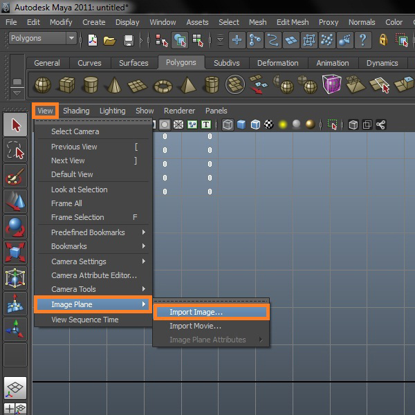Create a polygon pipe from the shelf

(x=212, y=84)
